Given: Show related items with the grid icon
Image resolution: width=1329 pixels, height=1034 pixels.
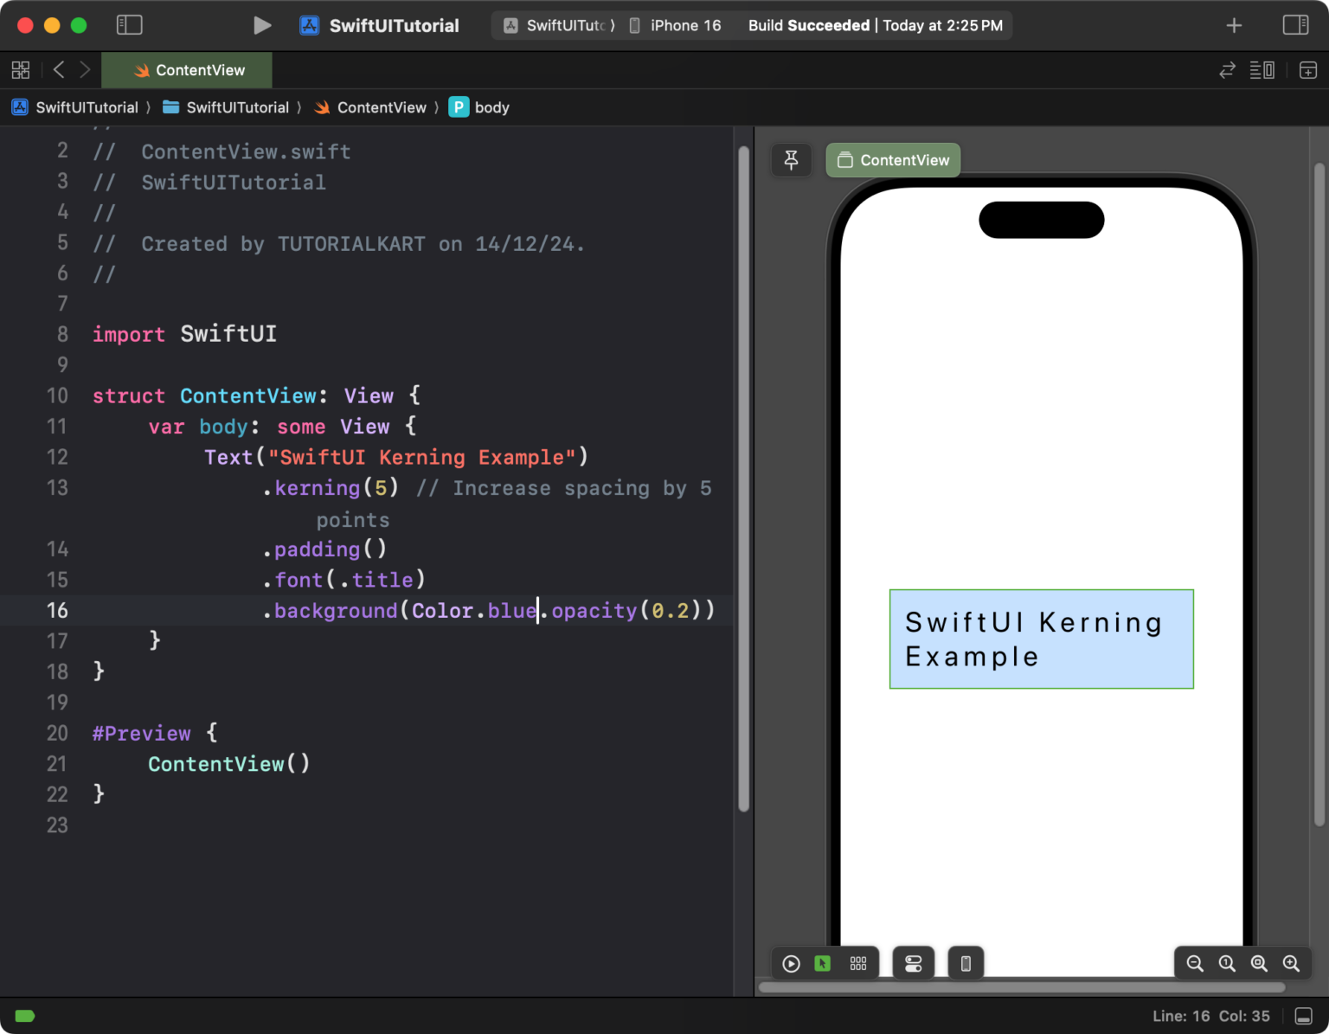Looking at the screenshot, I should [21, 69].
